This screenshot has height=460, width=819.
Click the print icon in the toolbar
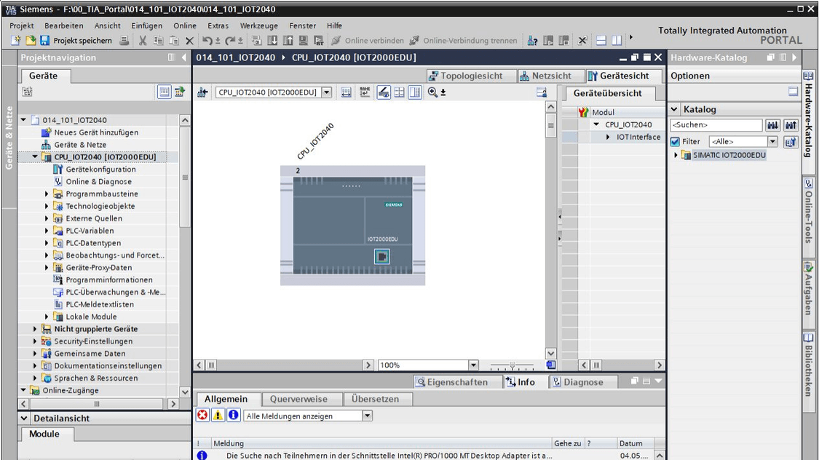[124, 40]
